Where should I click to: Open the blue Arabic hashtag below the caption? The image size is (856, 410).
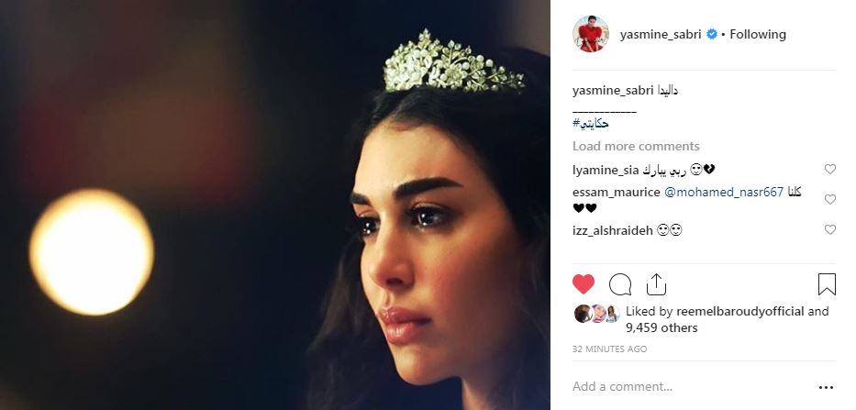tap(591, 124)
